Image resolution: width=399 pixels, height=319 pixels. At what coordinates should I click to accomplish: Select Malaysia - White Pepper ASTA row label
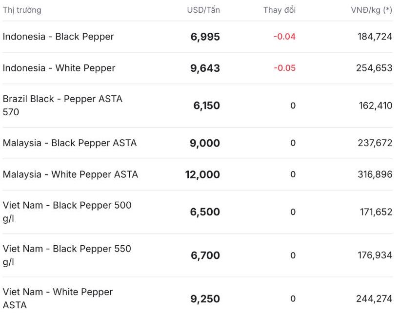click(70, 174)
